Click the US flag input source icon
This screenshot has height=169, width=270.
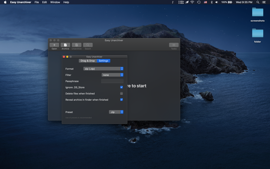point(206,2)
